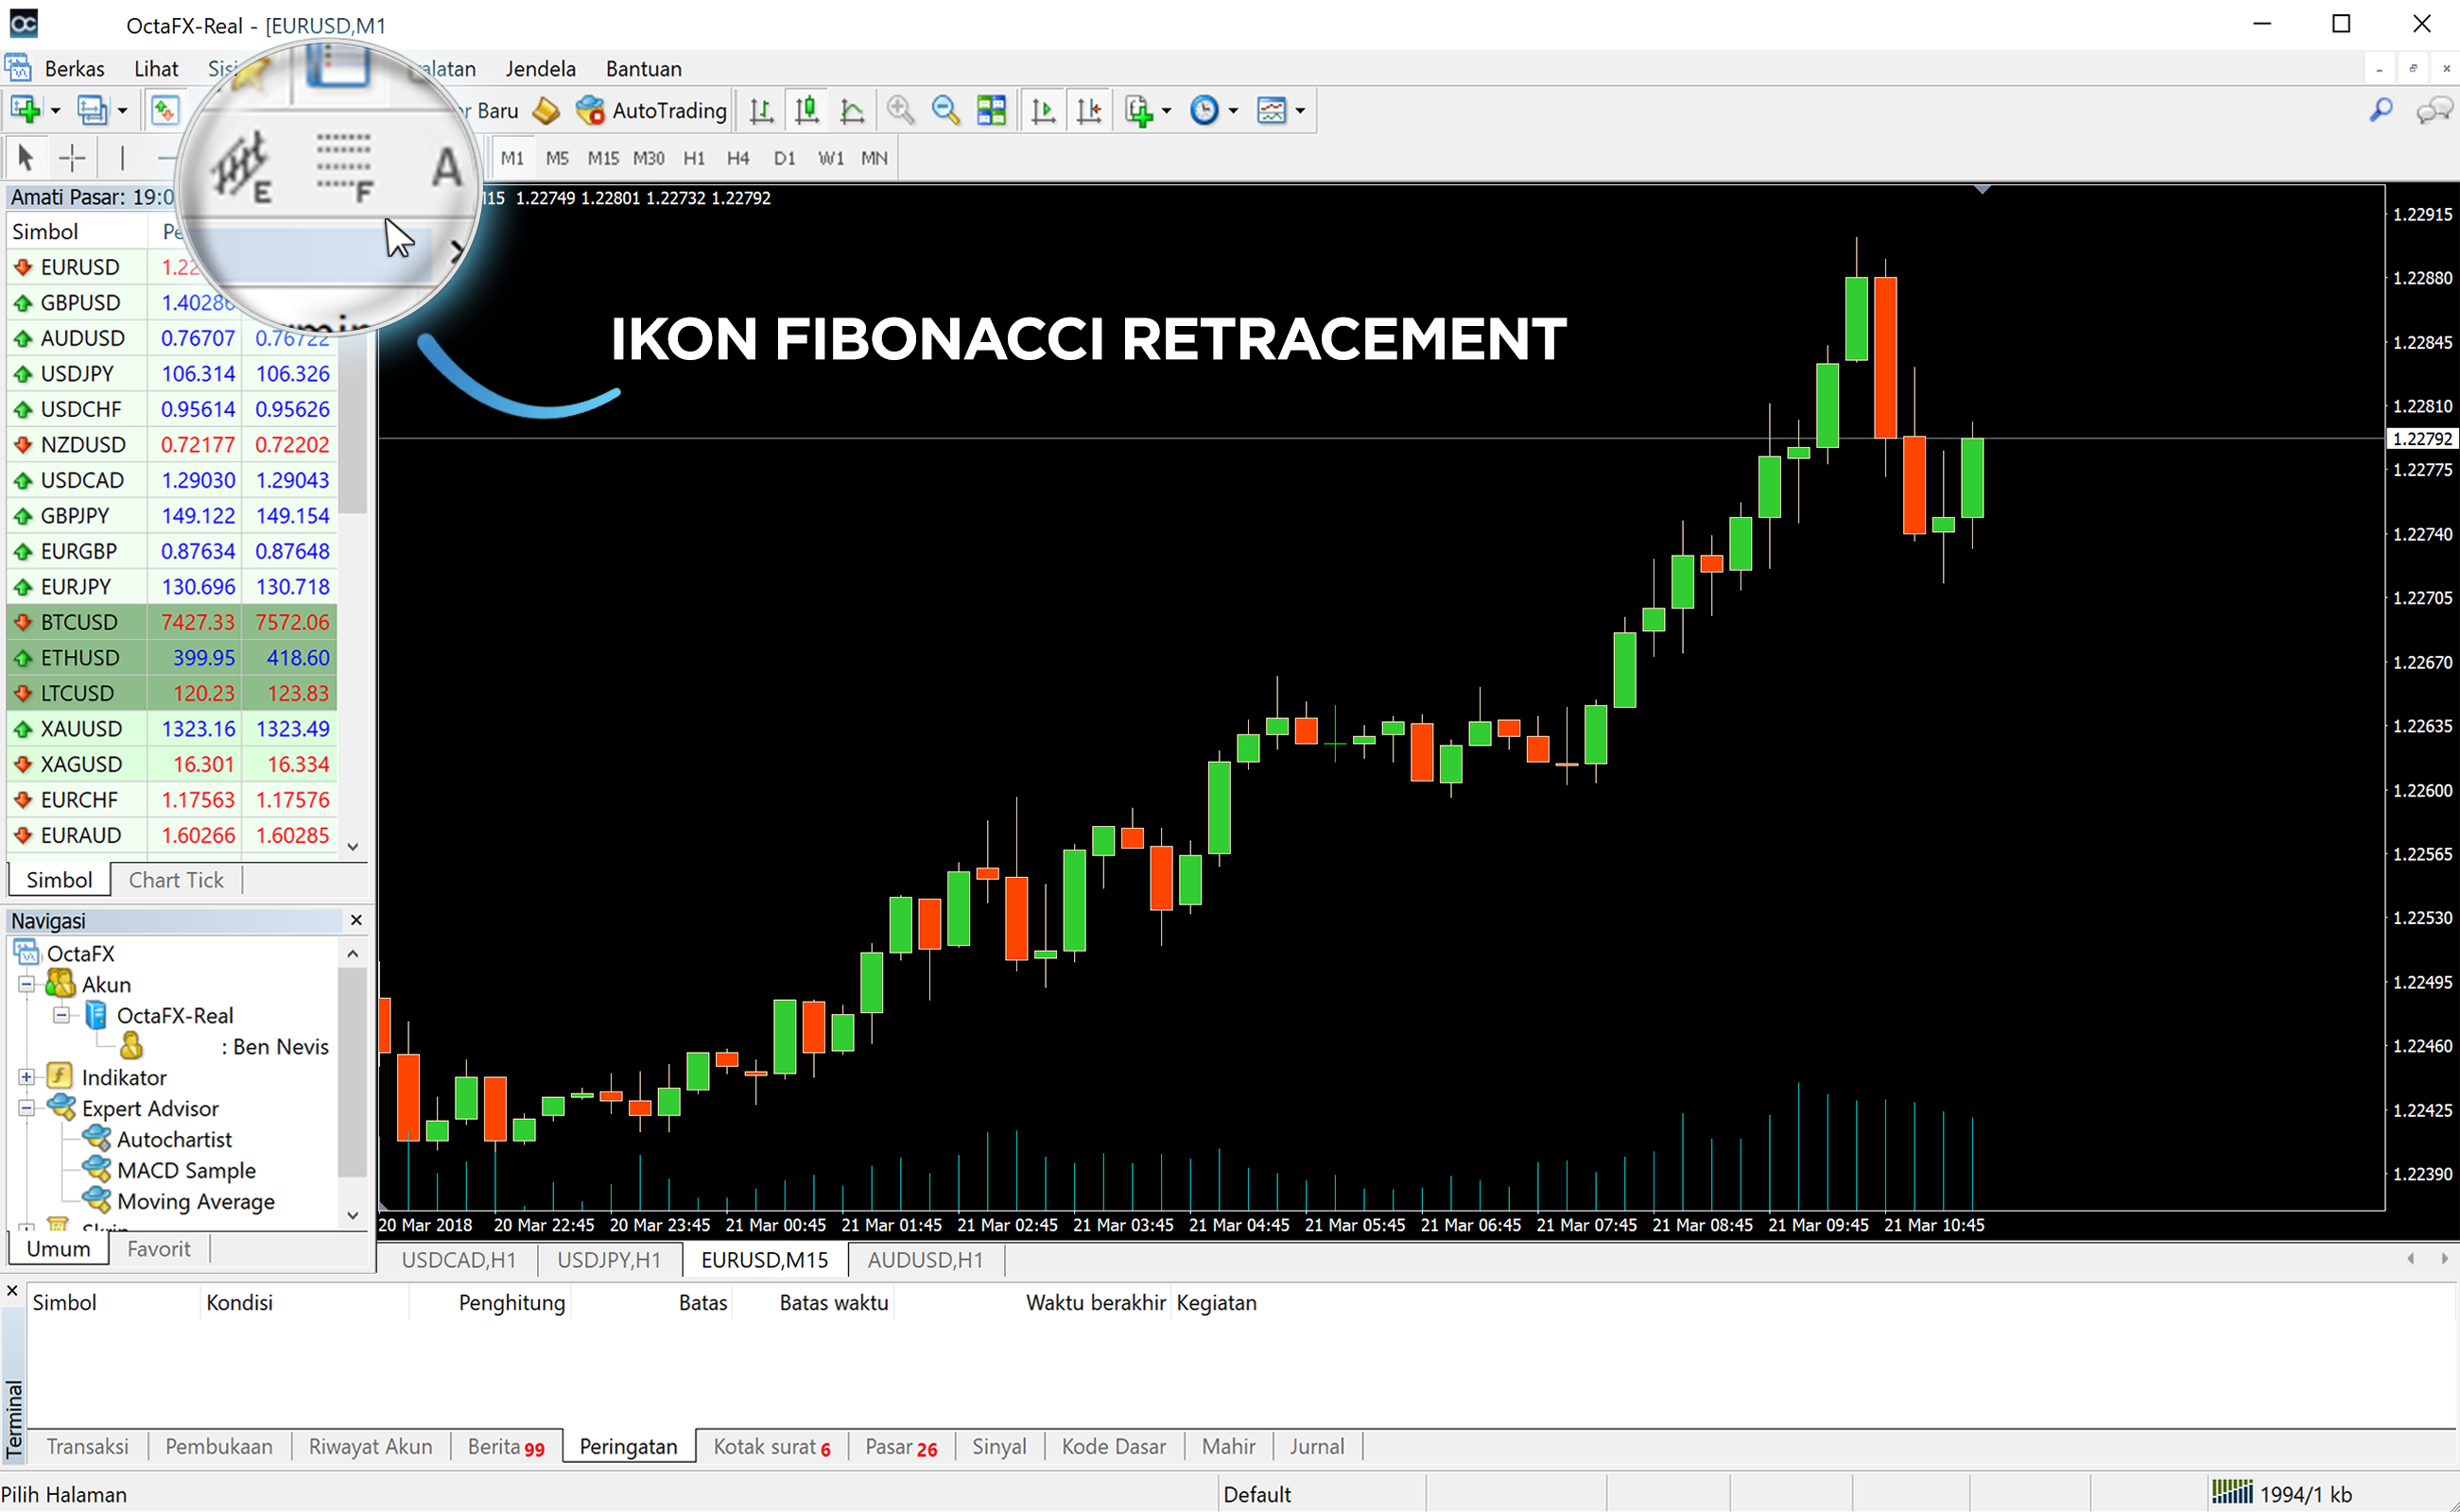Open the Bantuan menu
Viewport: 2460px width, 1512px height.
[643, 68]
